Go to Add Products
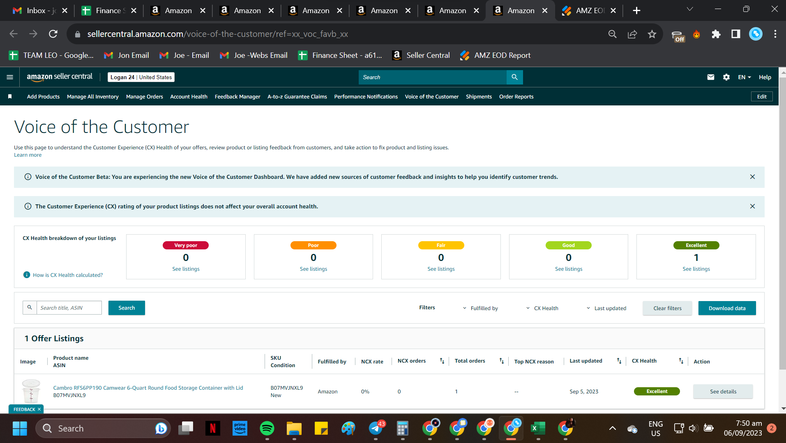Viewport: 786px width, 443px height. pos(43,96)
